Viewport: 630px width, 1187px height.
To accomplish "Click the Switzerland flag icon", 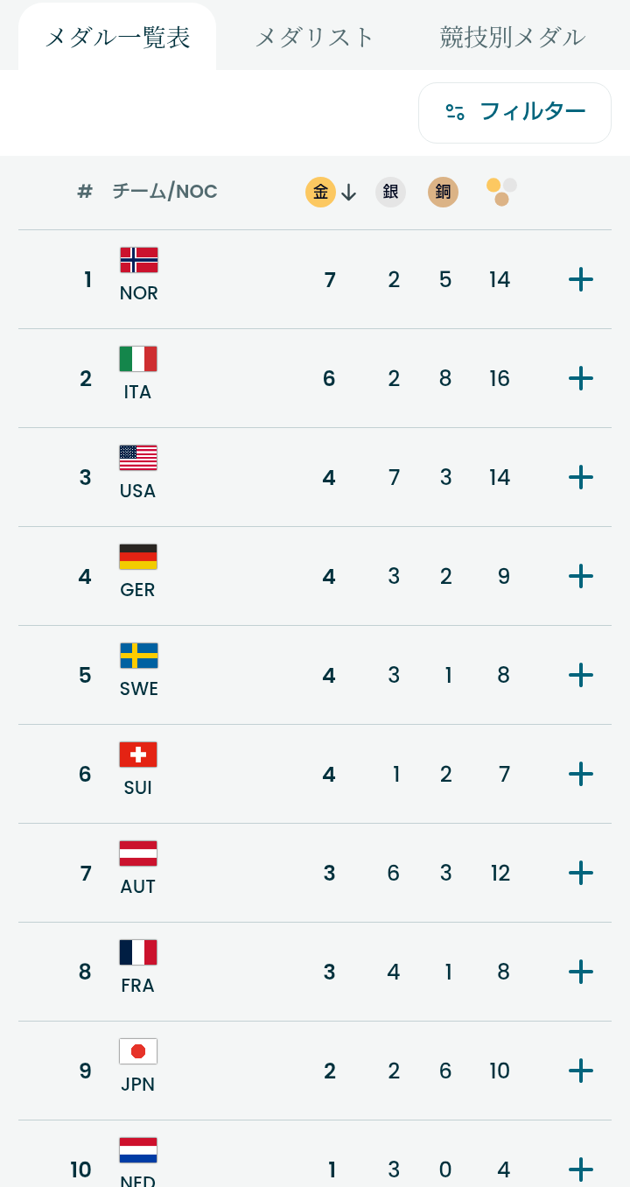I will click(138, 755).
